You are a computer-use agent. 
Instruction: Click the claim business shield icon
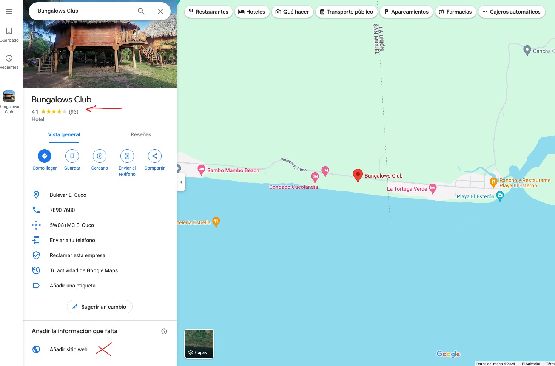coord(36,255)
